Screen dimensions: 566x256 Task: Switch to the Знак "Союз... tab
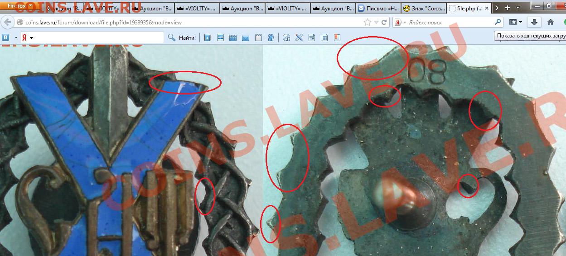click(x=424, y=8)
